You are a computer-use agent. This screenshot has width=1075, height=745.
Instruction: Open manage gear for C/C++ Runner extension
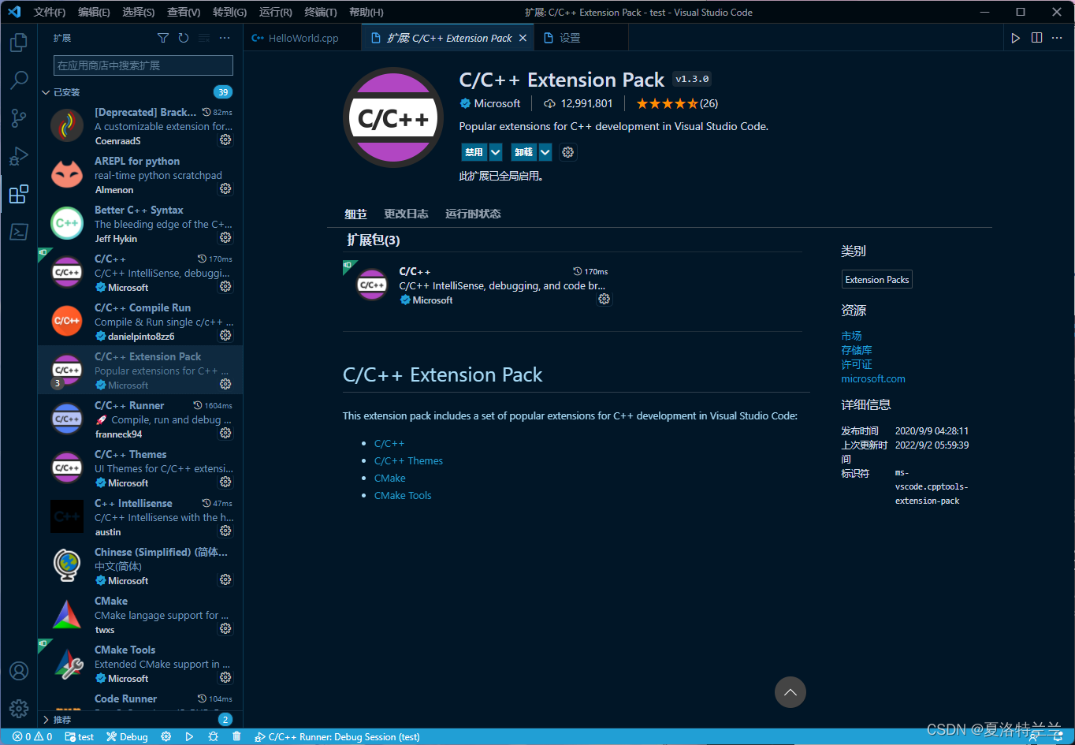click(x=225, y=433)
